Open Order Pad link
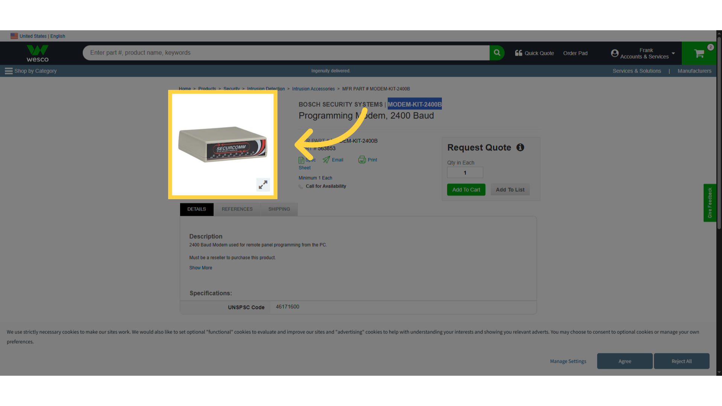 point(575,53)
